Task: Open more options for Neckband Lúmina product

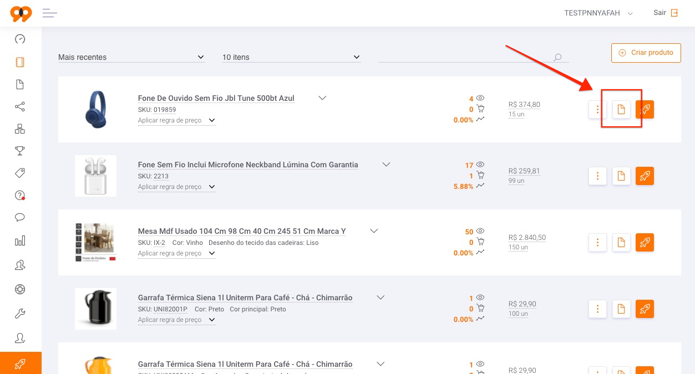Action: 597,176
